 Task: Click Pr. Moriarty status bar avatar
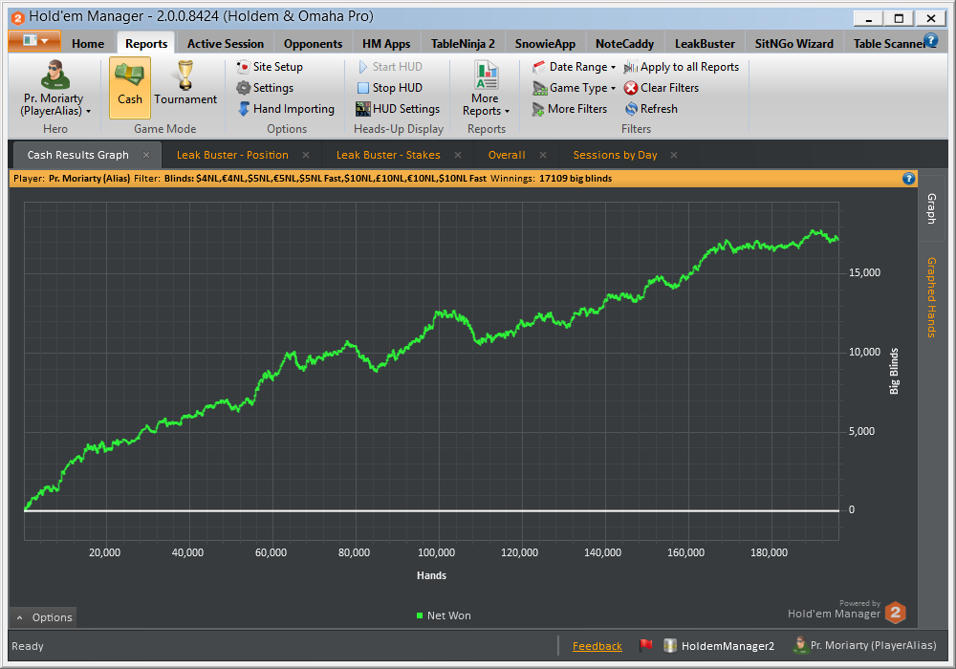800,644
